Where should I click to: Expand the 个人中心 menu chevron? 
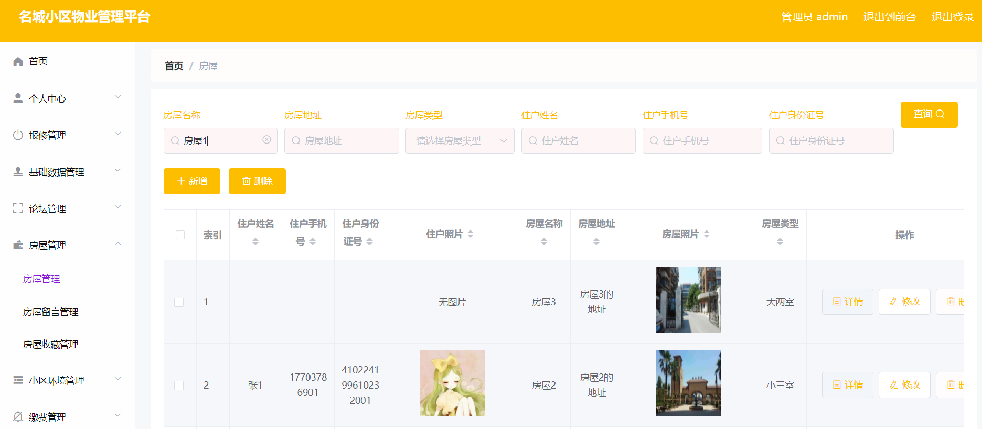[118, 97]
